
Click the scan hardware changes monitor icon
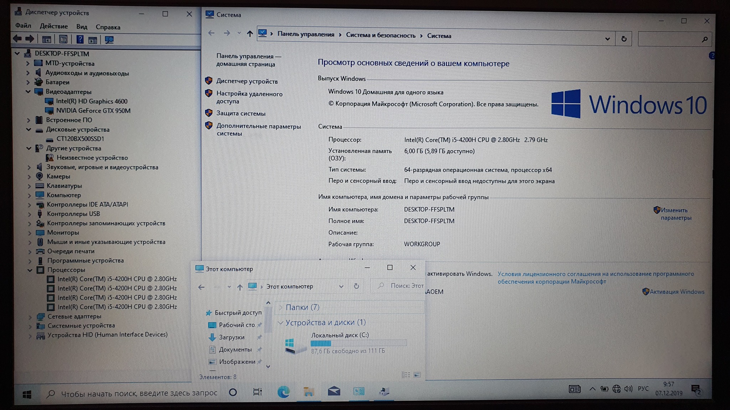coord(109,40)
